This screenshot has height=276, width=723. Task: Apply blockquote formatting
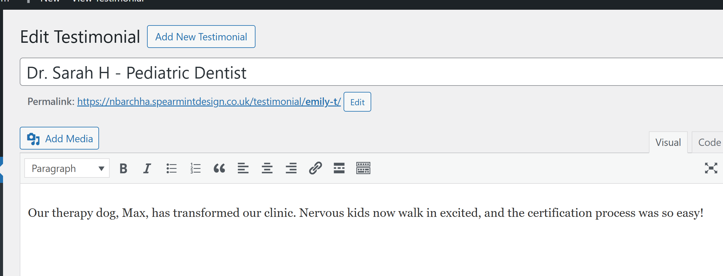tap(219, 168)
